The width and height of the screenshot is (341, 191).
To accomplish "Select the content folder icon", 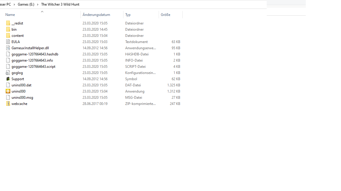I will click(8, 35).
